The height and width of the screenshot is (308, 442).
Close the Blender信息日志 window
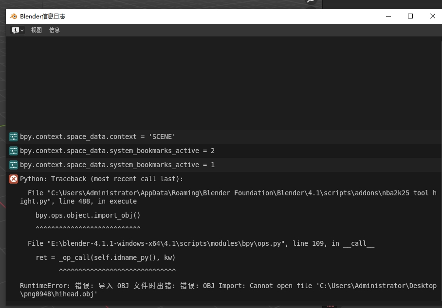click(433, 17)
